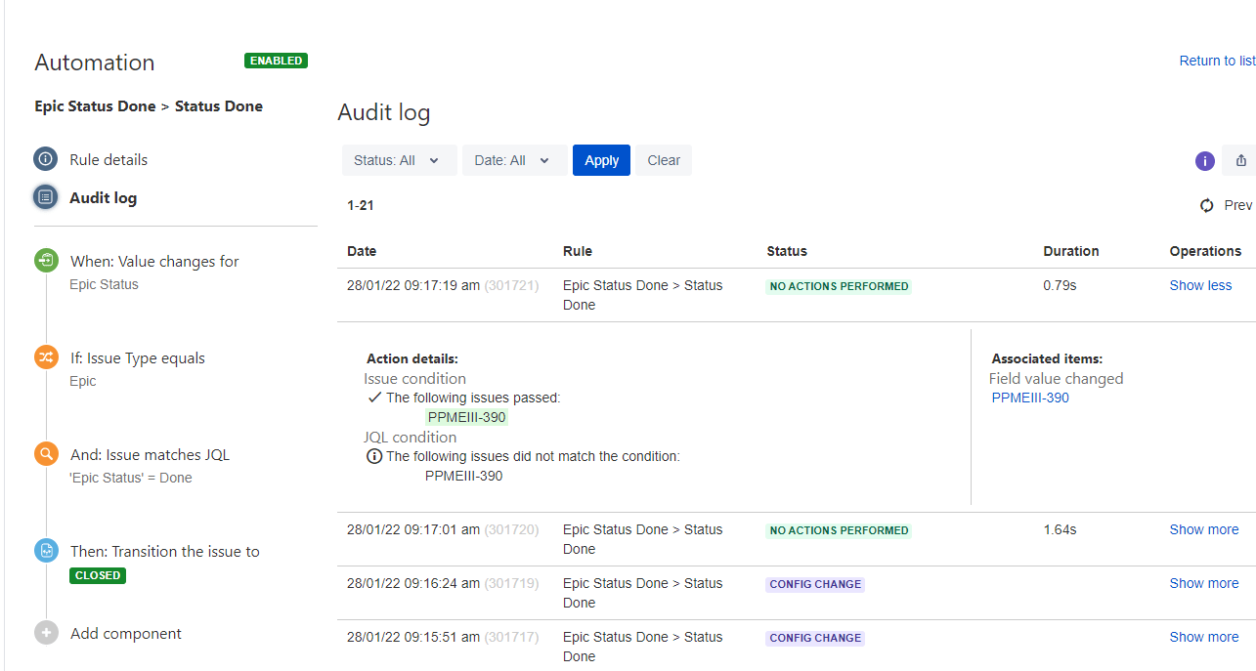Open the Date: All filter dropdown
Screen dimensions: 1256x671
coord(512,159)
